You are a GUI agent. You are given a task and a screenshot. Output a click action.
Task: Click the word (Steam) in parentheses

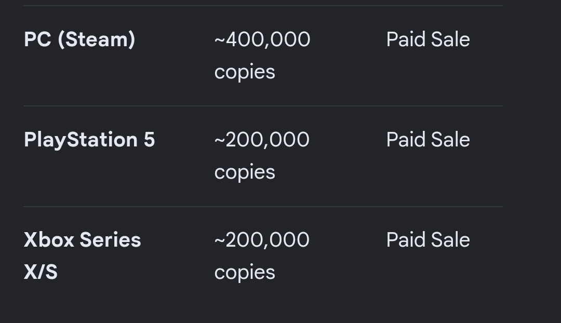97,39
